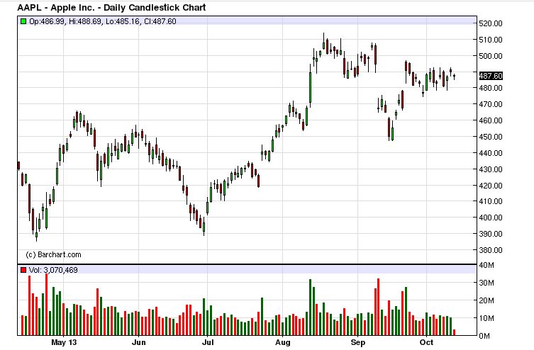Click the 440.00 price axis label
Viewport: 534px width, 350px height.
click(491, 153)
